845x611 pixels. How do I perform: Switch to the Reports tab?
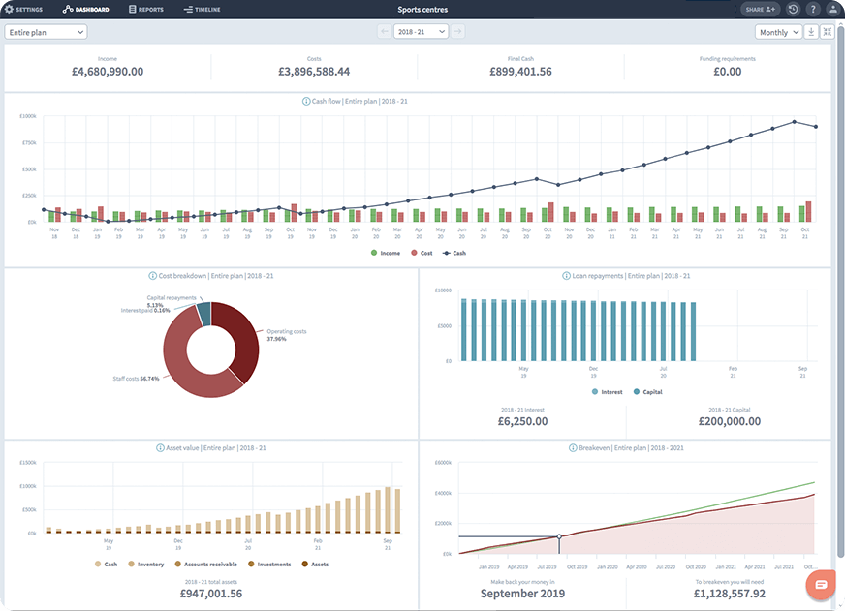(x=146, y=10)
